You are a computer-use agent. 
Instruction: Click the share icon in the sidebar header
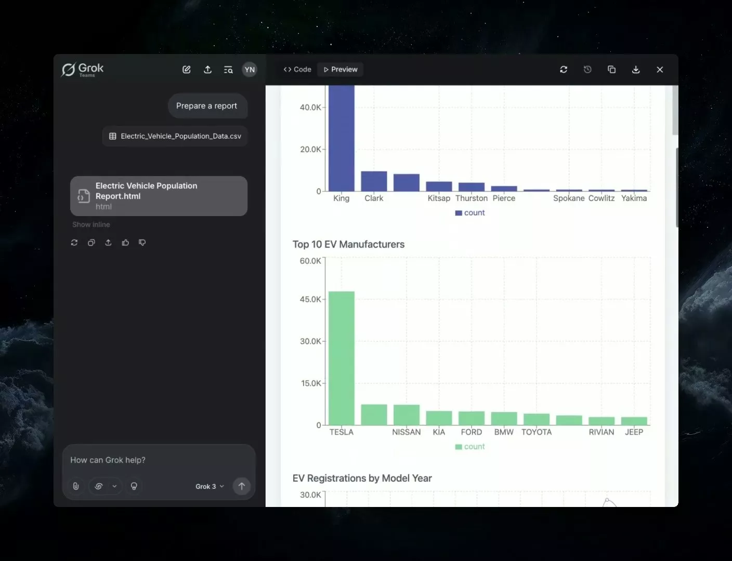coord(207,70)
